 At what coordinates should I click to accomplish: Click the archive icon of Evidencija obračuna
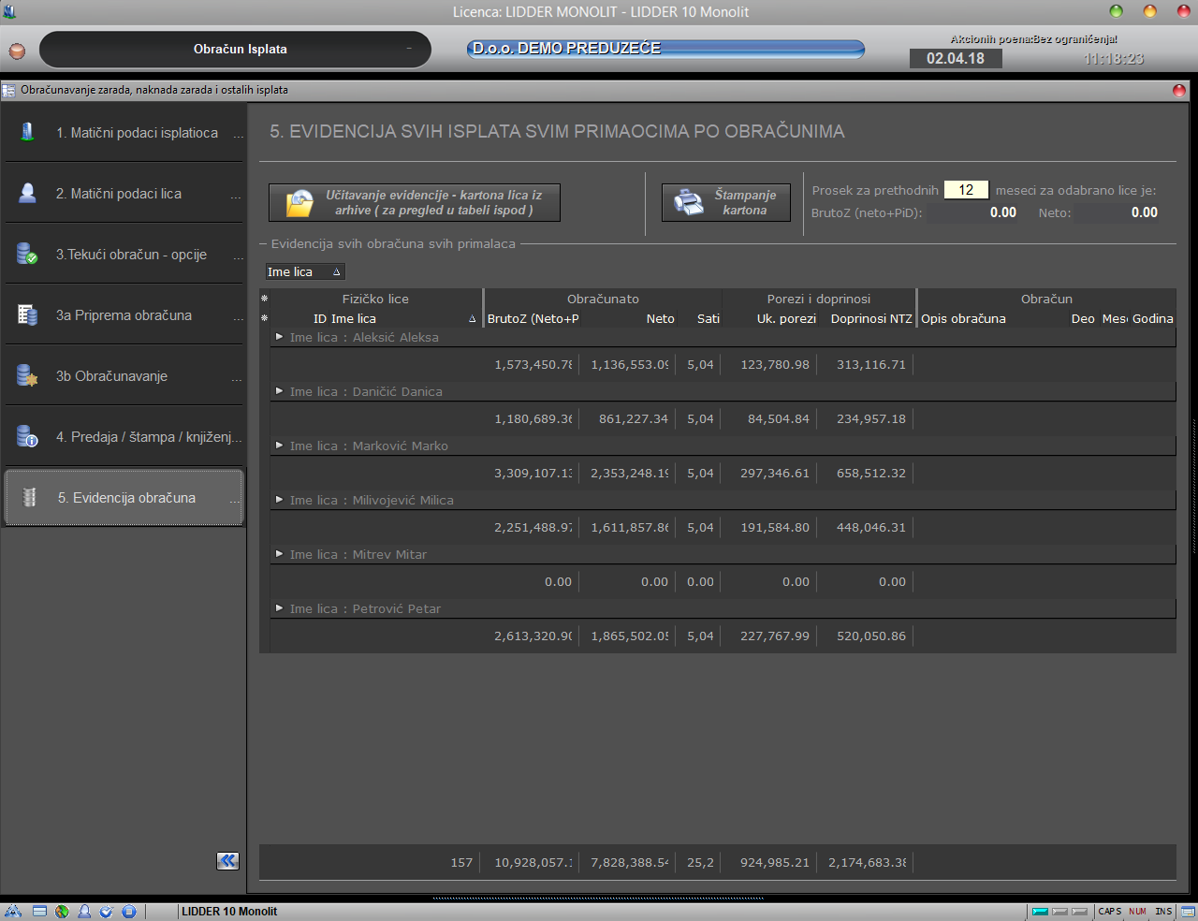coord(29,497)
